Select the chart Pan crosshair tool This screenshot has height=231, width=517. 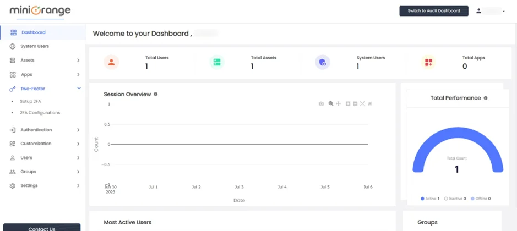tap(338, 104)
